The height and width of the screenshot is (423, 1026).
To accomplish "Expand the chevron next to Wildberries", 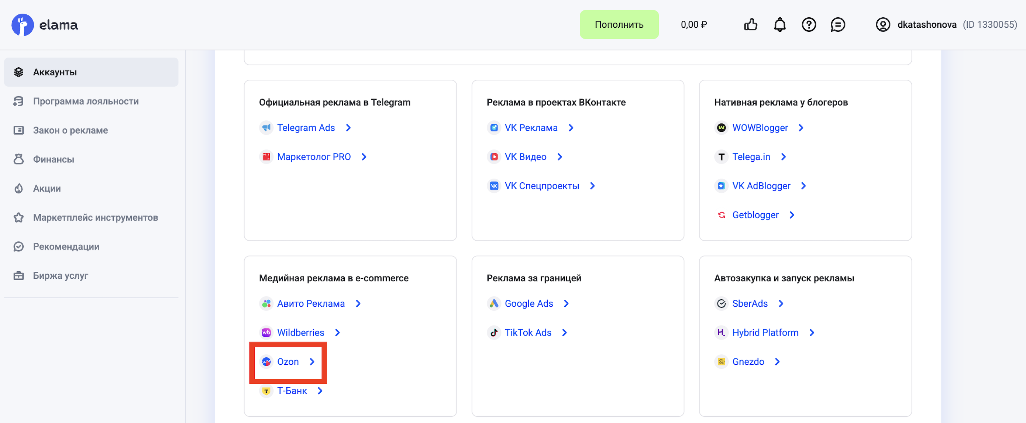I will [x=338, y=333].
